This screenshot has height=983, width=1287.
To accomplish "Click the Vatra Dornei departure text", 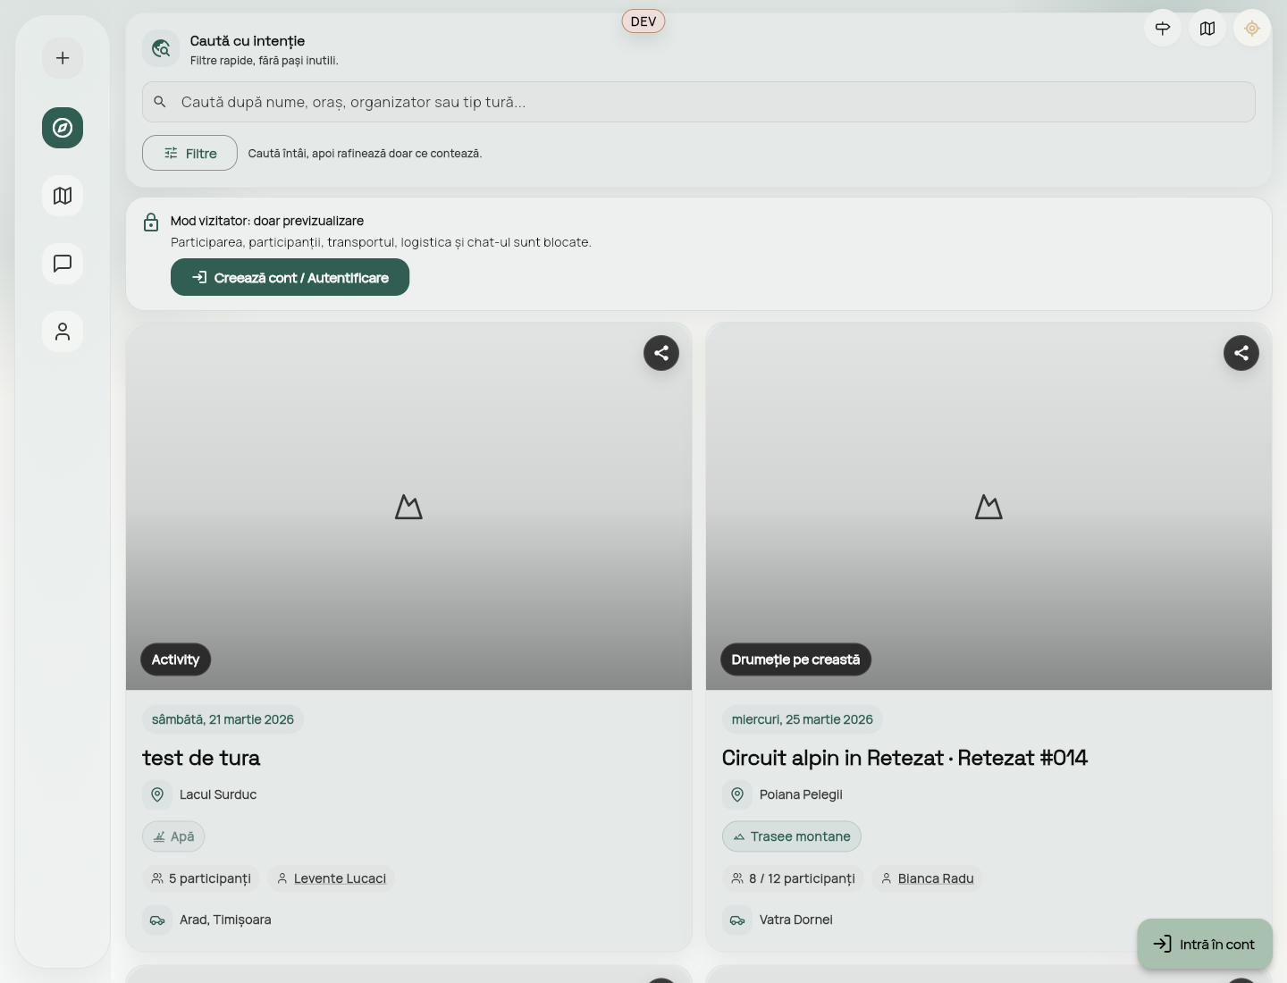I will (796, 920).
